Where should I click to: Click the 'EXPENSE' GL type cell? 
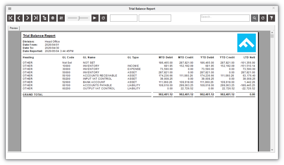point(134,69)
